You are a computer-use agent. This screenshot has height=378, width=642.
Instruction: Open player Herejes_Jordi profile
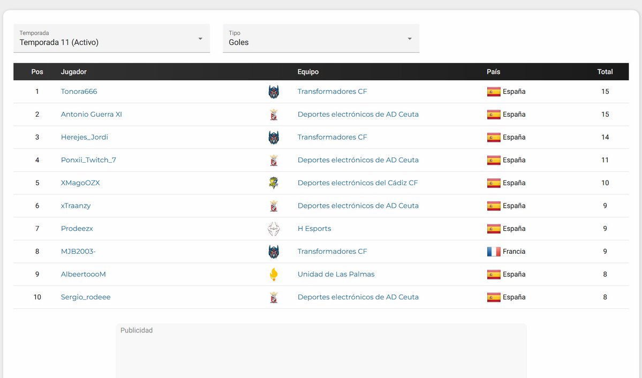point(85,137)
